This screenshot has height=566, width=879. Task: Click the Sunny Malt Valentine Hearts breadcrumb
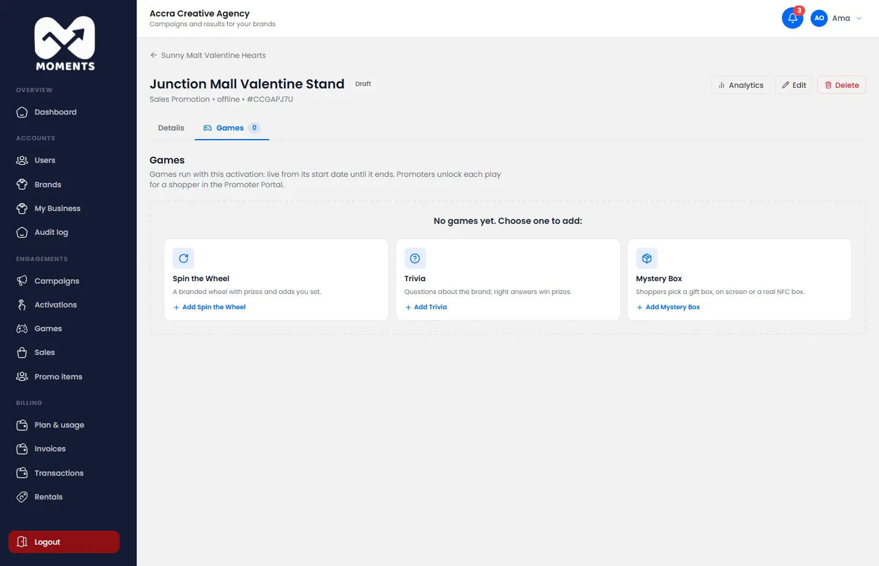[214, 55]
